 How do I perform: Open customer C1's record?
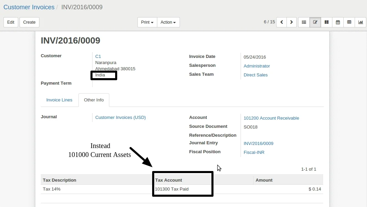coord(98,56)
